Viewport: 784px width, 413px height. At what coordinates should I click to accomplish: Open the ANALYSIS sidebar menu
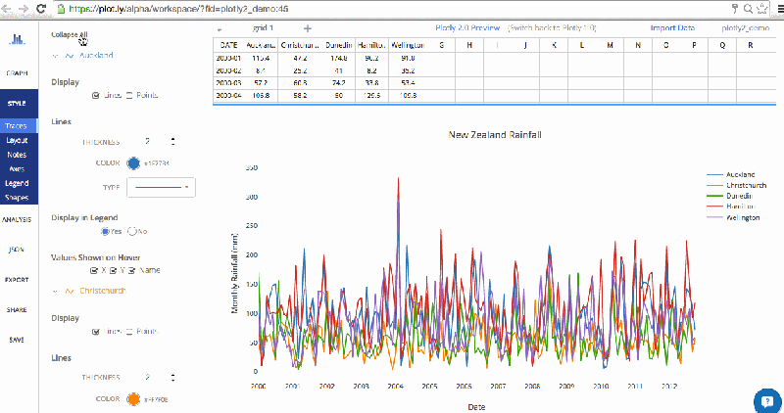point(17,219)
